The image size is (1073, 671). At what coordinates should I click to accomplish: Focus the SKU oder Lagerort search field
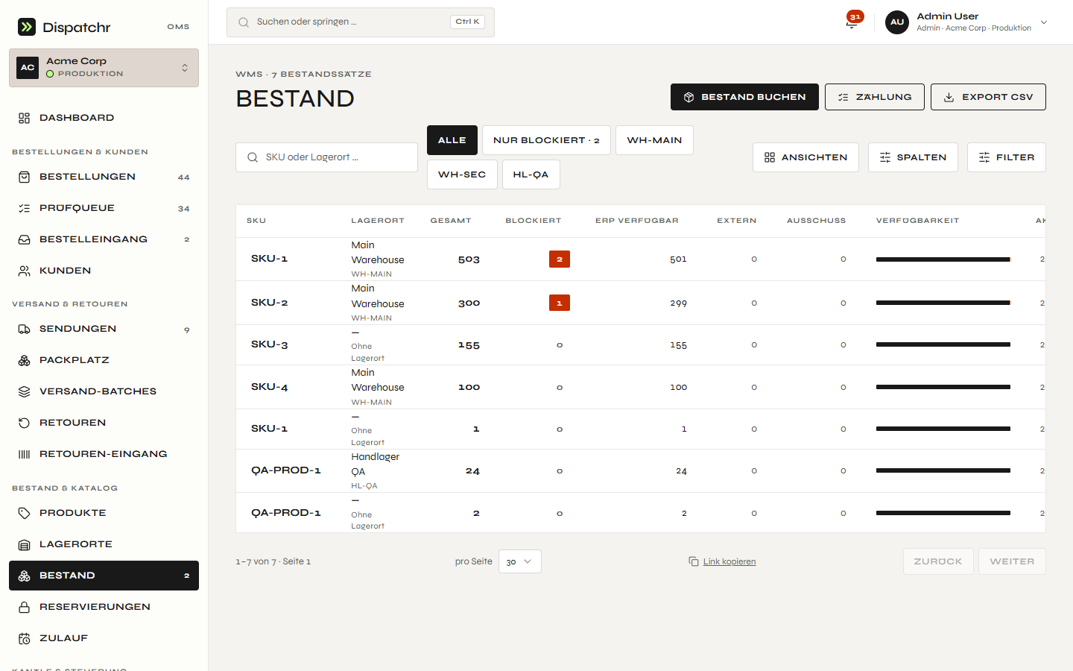[326, 157]
